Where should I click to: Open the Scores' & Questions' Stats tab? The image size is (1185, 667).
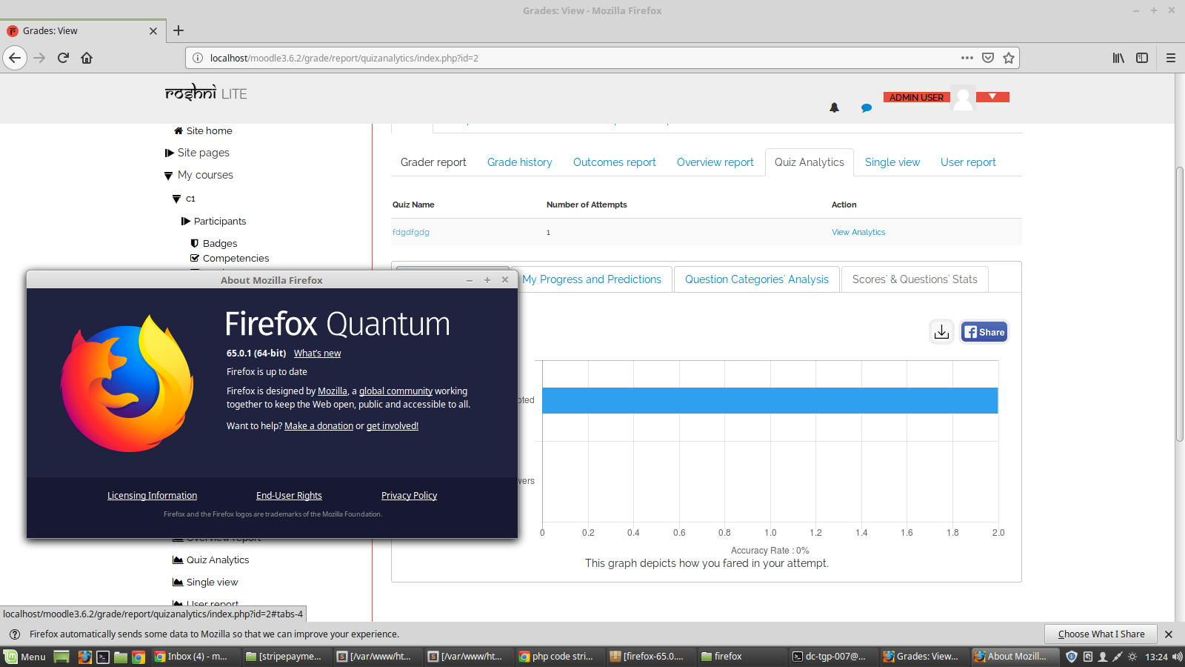(915, 279)
